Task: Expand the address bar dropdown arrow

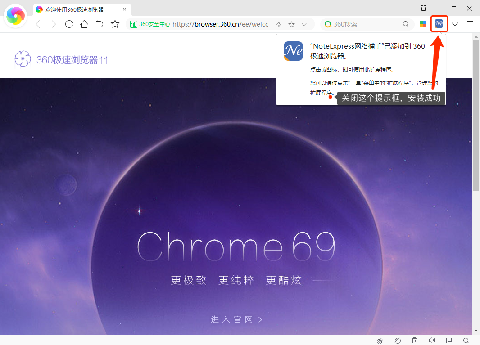Action: click(x=304, y=24)
